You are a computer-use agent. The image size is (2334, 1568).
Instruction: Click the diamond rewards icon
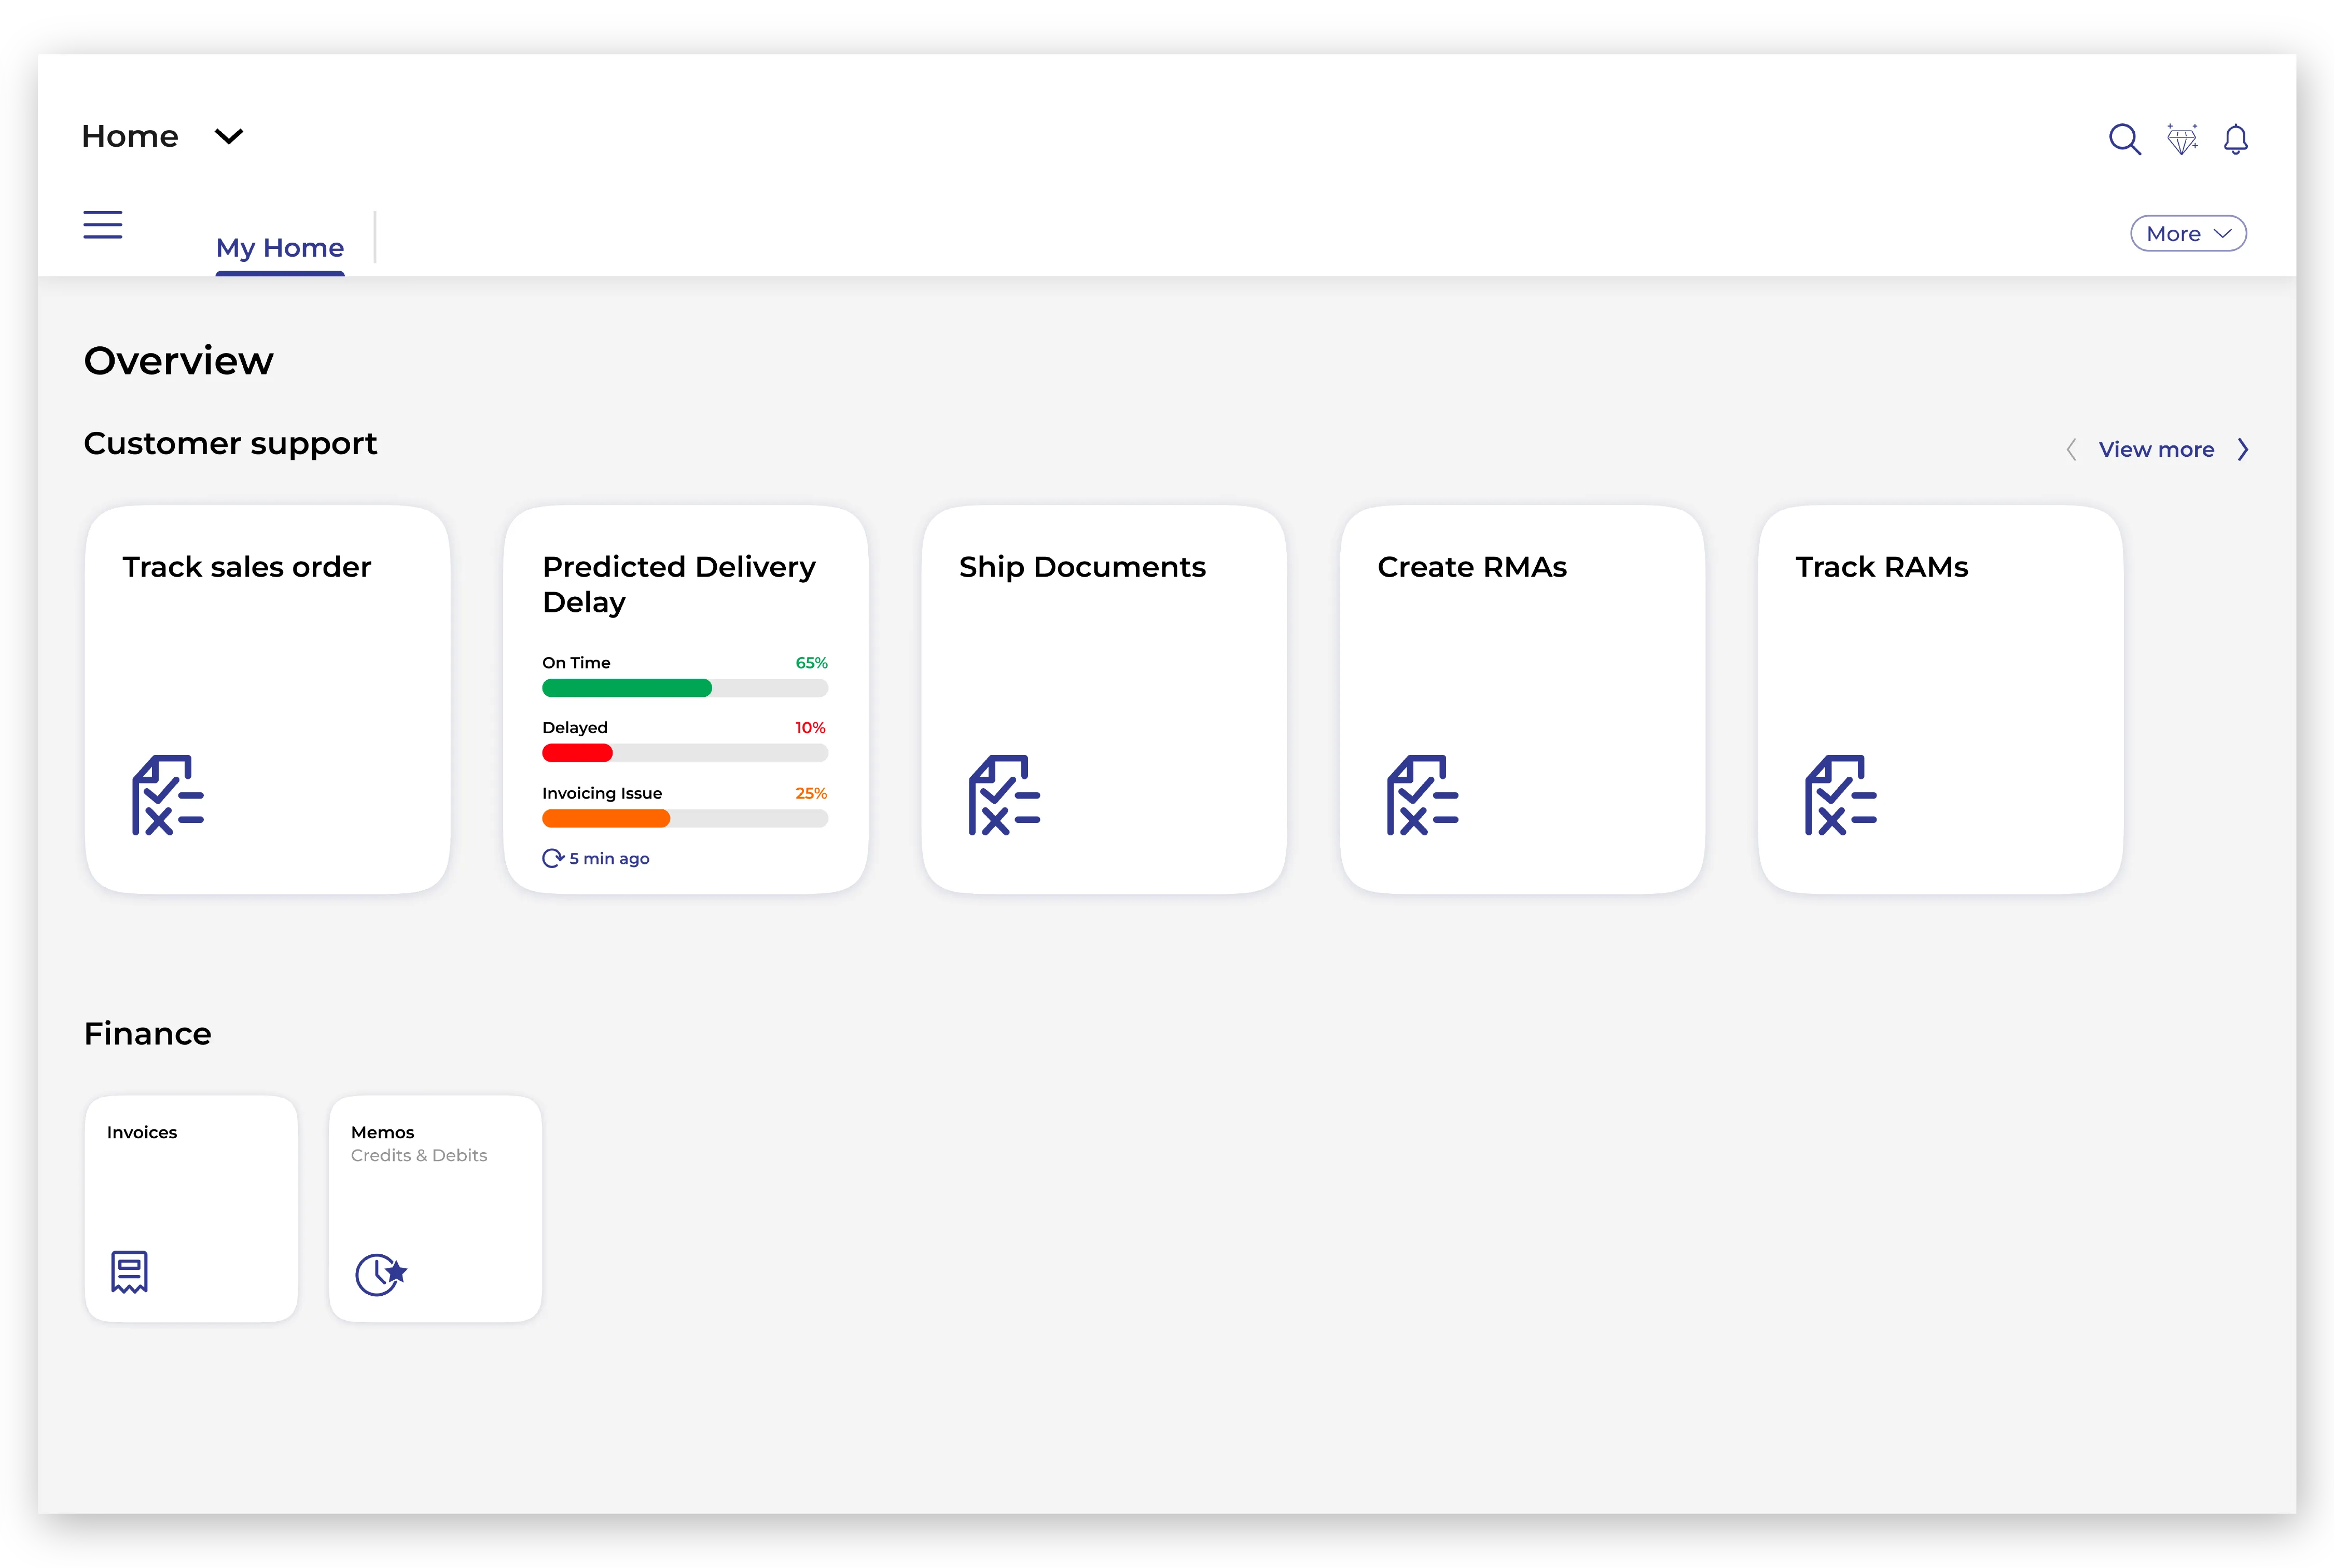point(2181,139)
